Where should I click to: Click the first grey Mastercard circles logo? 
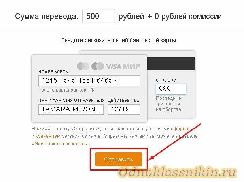(83, 66)
